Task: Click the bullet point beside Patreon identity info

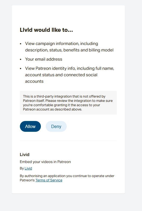Action: point(20,68)
